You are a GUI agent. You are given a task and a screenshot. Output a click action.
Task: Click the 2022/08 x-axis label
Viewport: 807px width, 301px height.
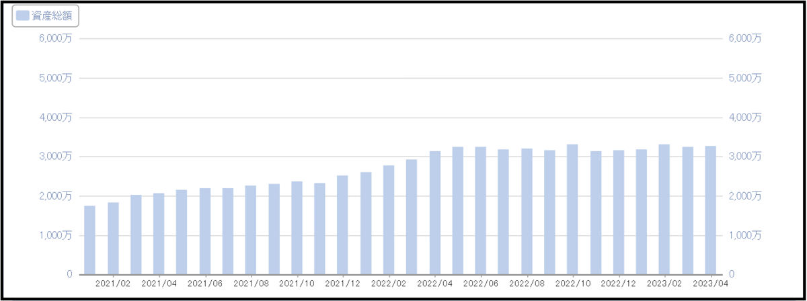pyautogui.click(x=527, y=284)
